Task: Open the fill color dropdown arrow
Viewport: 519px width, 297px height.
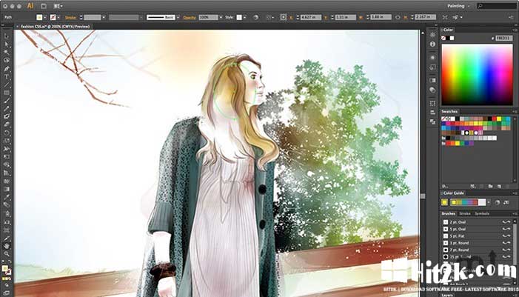Action: (x=45, y=17)
